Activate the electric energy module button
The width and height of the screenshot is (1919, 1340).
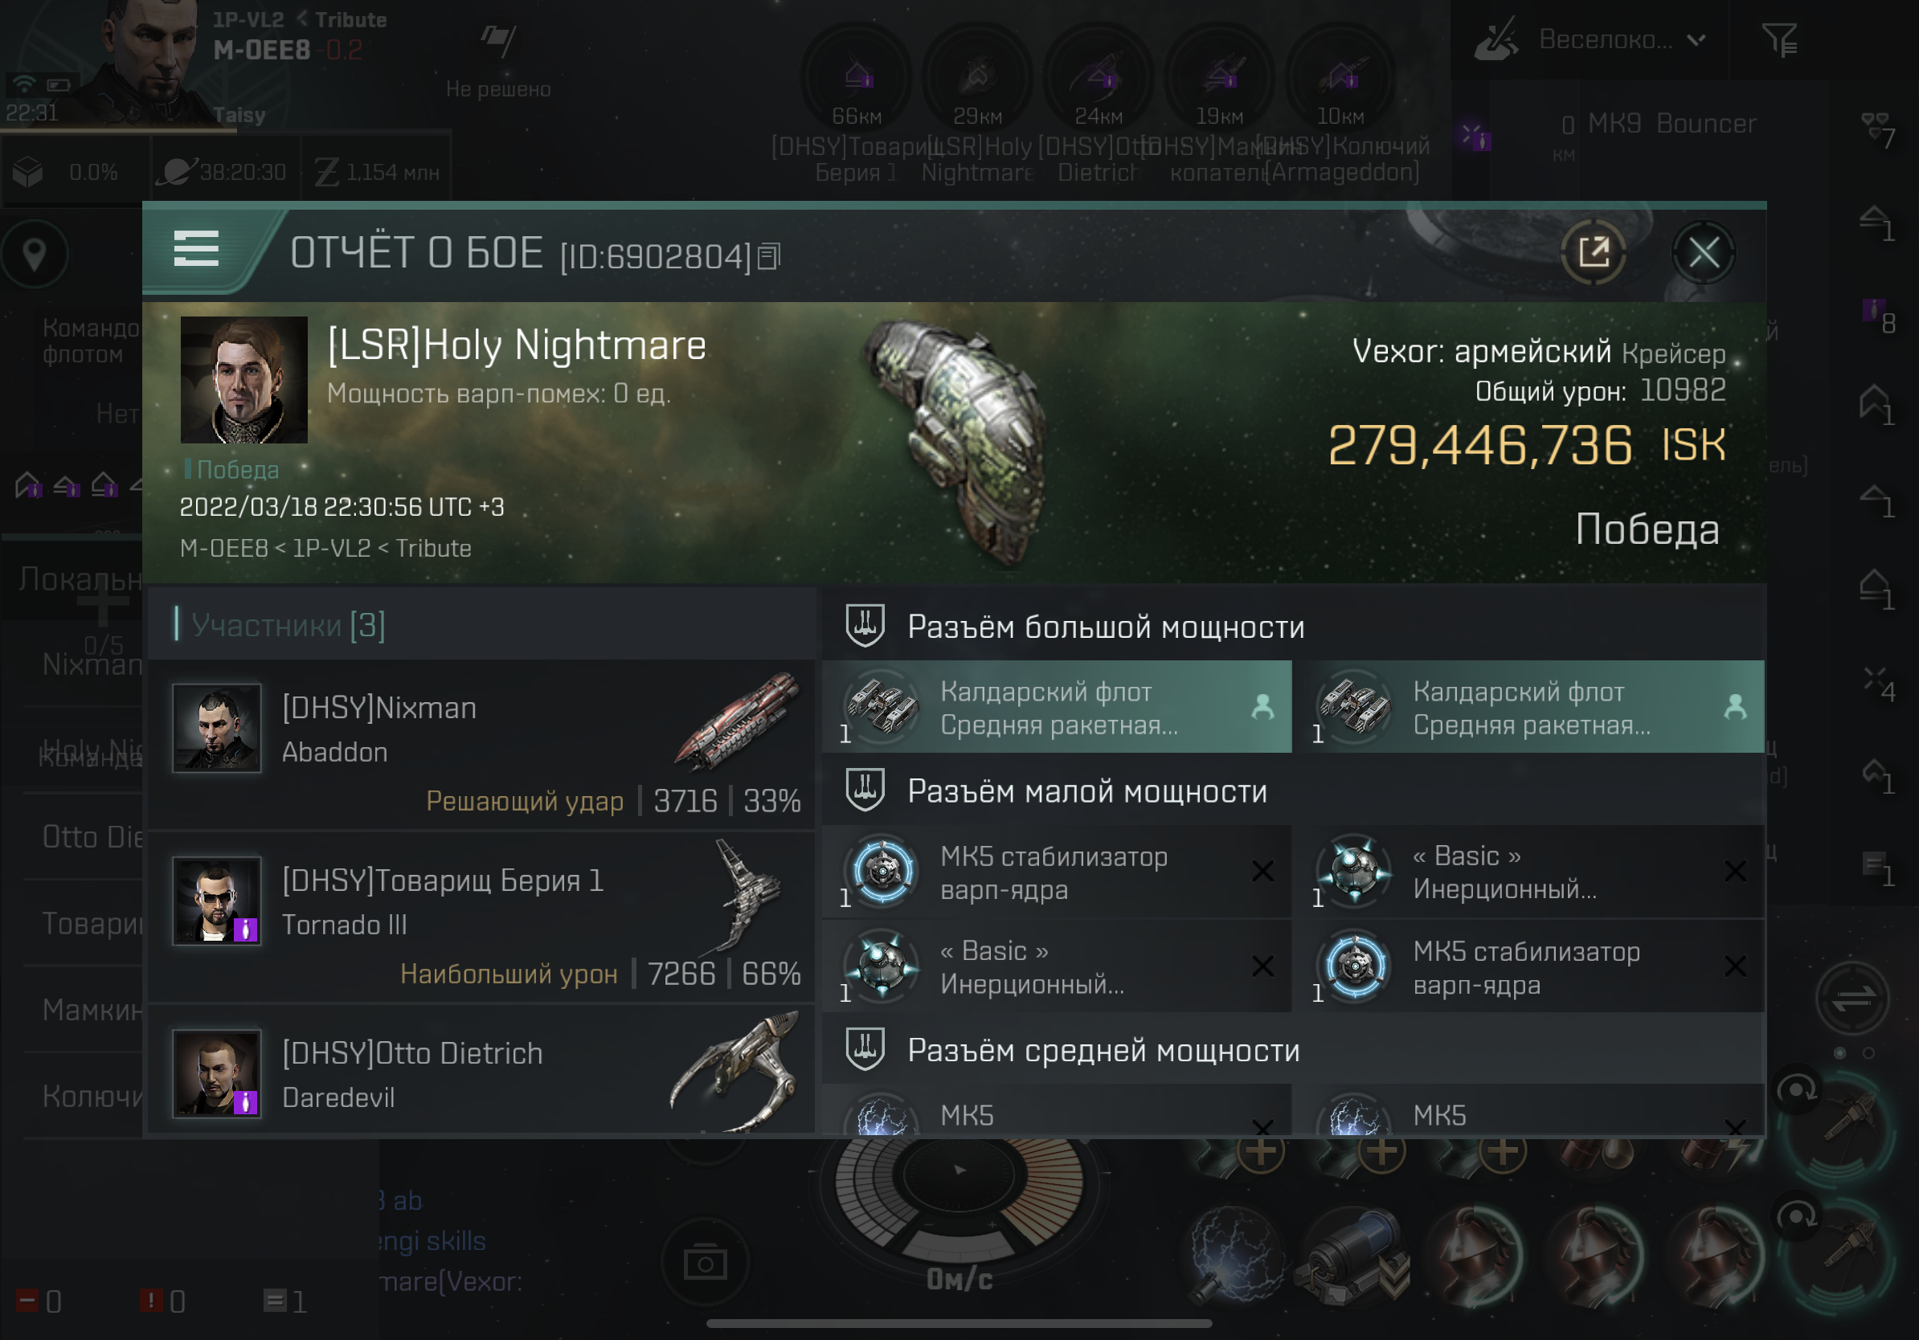(x=1235, y=1256)
